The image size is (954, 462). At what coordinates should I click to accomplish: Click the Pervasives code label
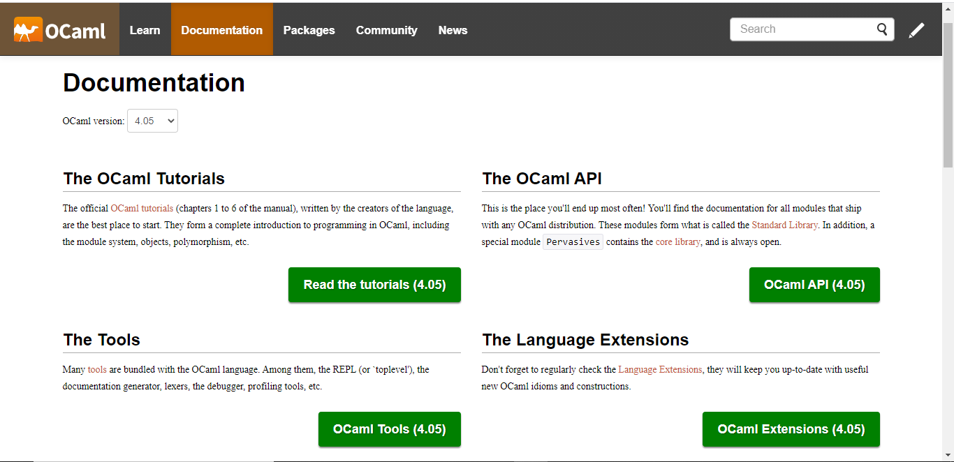point(573,242)
